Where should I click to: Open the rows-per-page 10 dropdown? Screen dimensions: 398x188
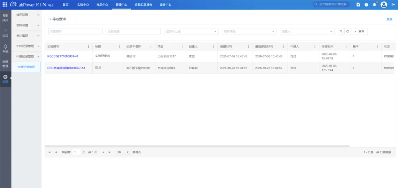click(x=123, y=152)
